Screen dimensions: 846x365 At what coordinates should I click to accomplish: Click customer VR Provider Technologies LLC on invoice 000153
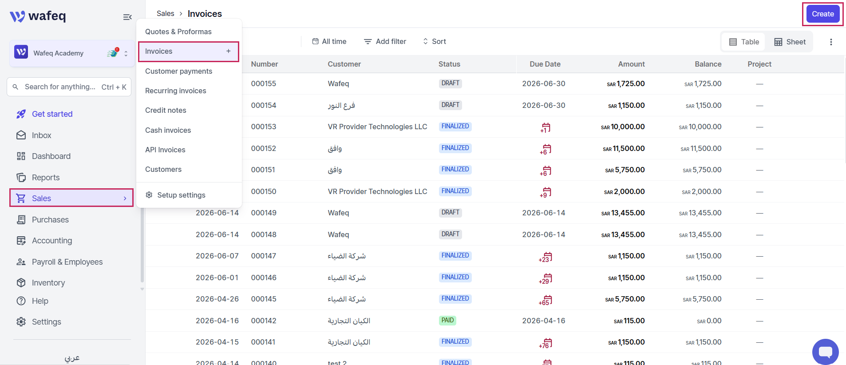pos(378,127)
